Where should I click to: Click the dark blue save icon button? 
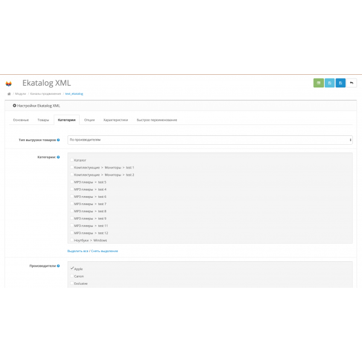pyautogui.click(x=340, y=83)
